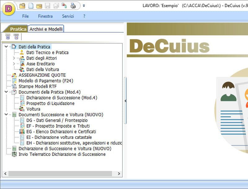Open Stampe Modelli RTF
The image size is (248, 189).
[38, 86]
